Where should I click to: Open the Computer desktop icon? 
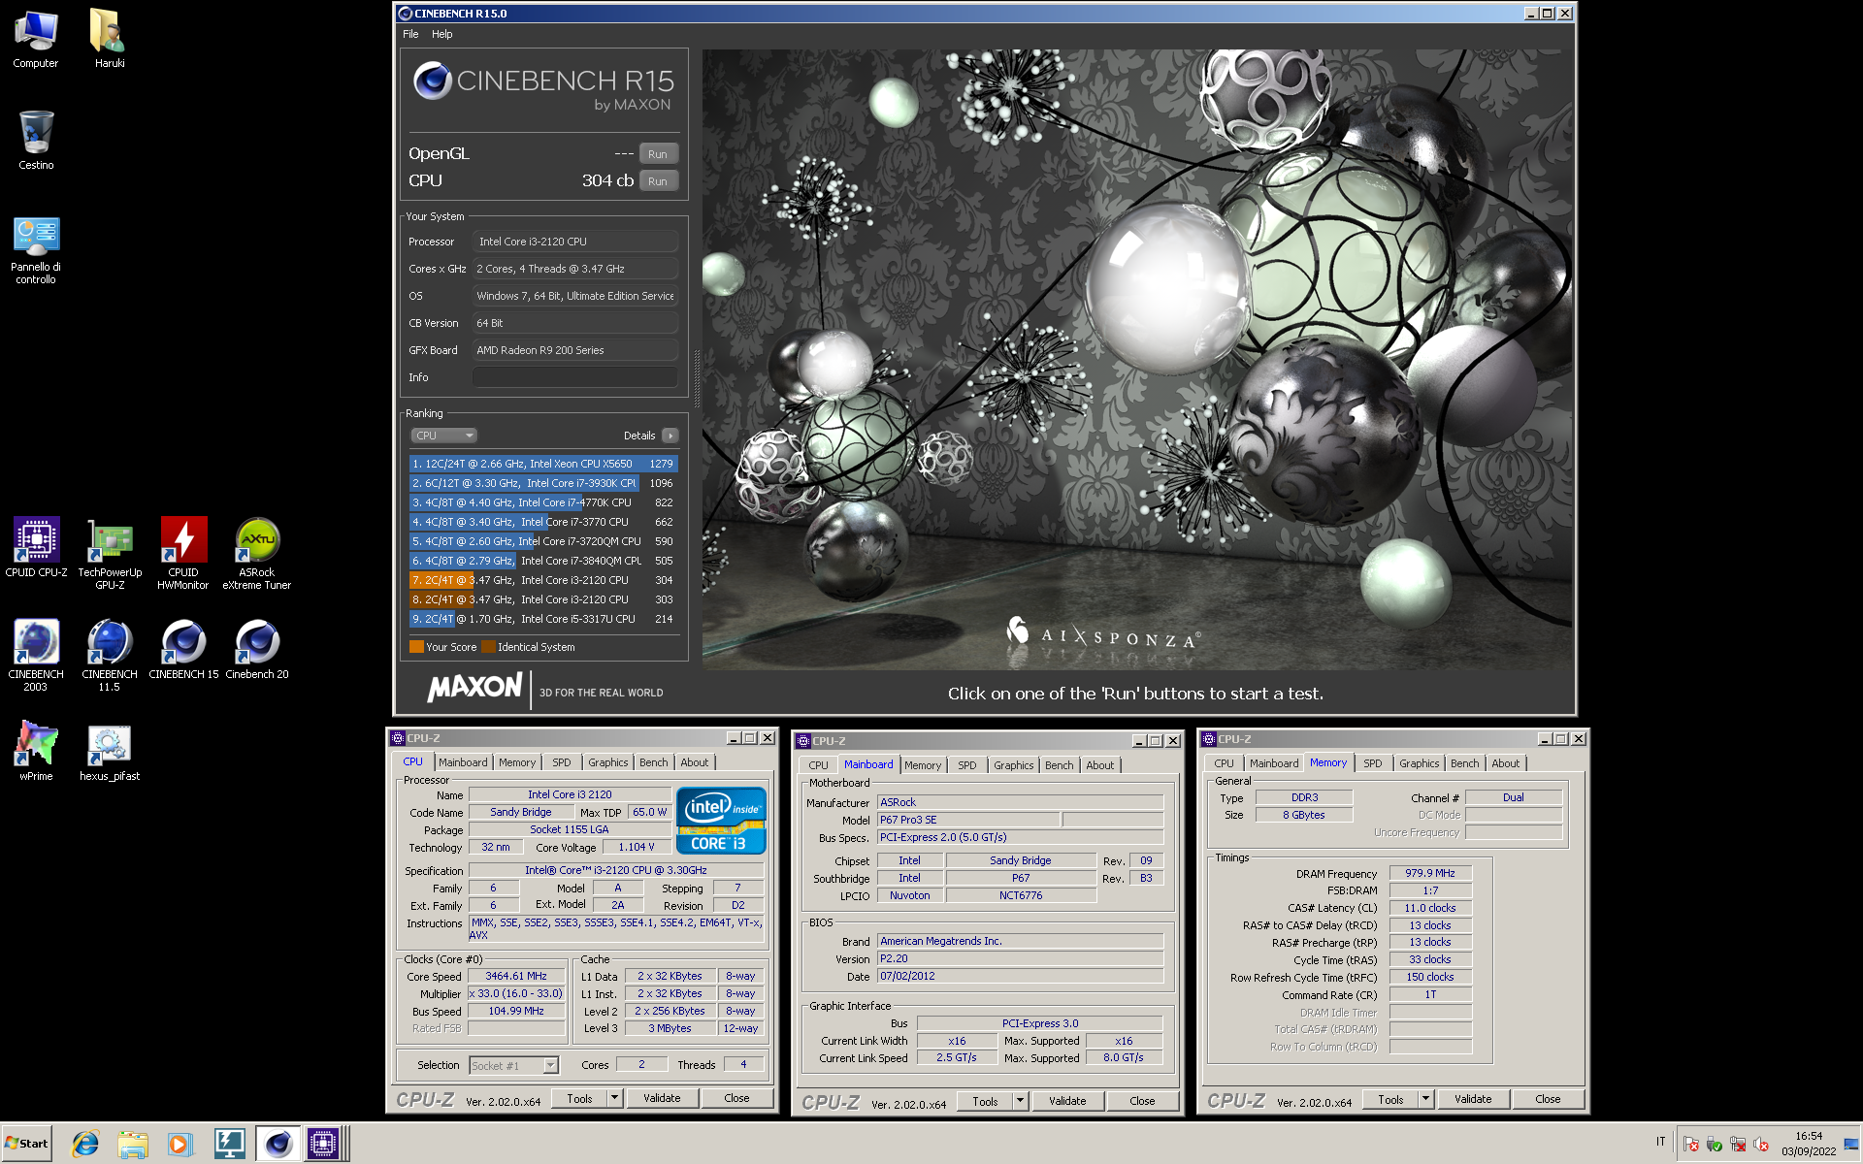coord(36,39)
